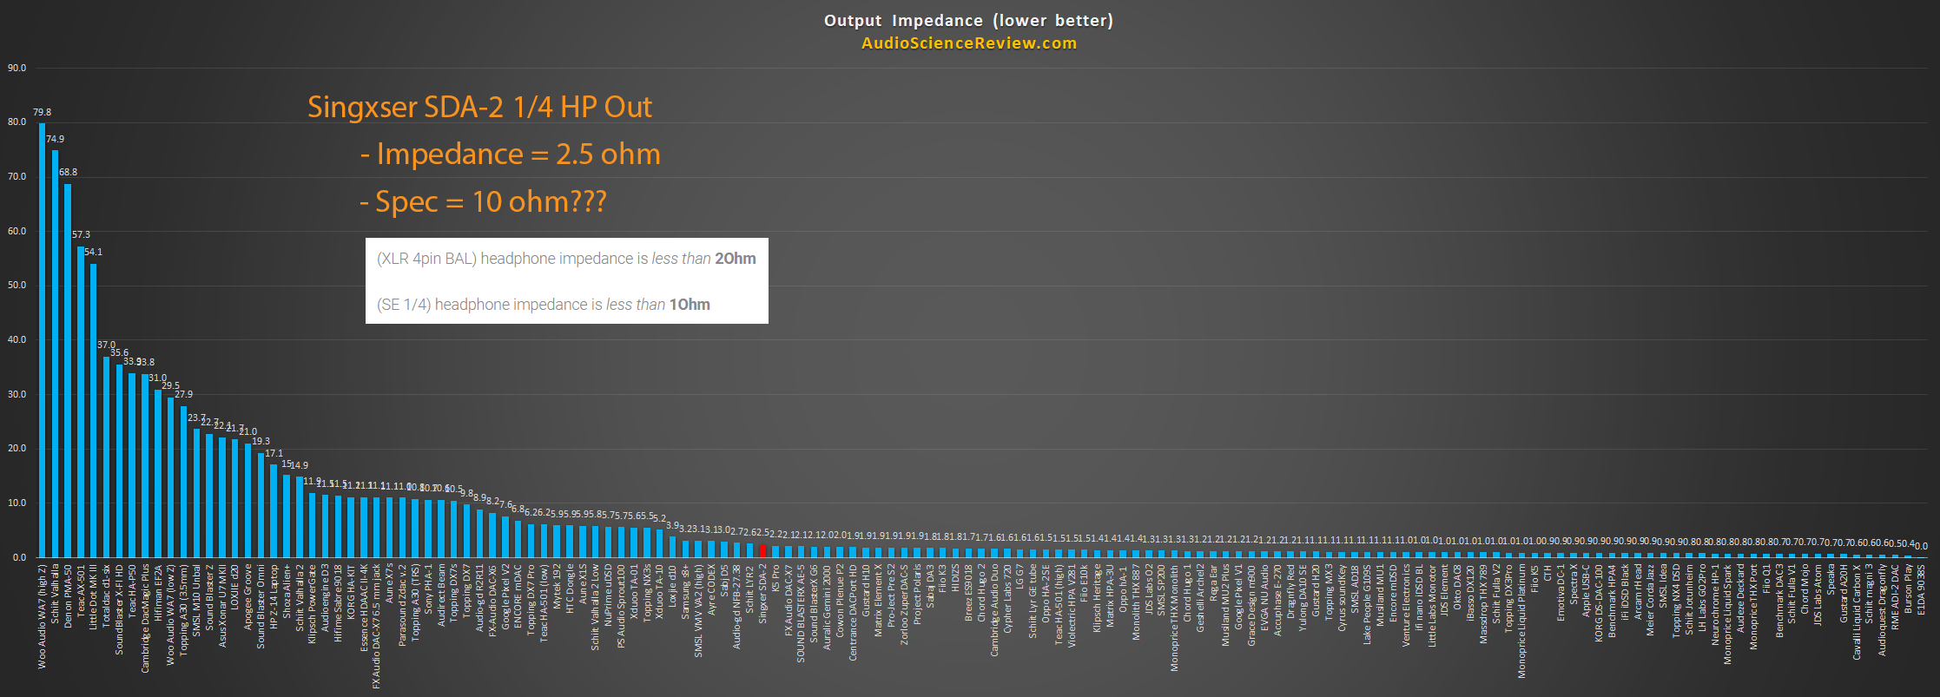Viewport: 1940px width, 697px height.
Task: Click the 'Audio-gd NFB-27.38' axis label
Action: pos(737,607)
